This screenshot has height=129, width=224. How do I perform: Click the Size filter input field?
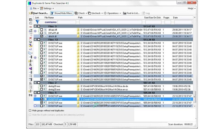click(x=153, y=22)
